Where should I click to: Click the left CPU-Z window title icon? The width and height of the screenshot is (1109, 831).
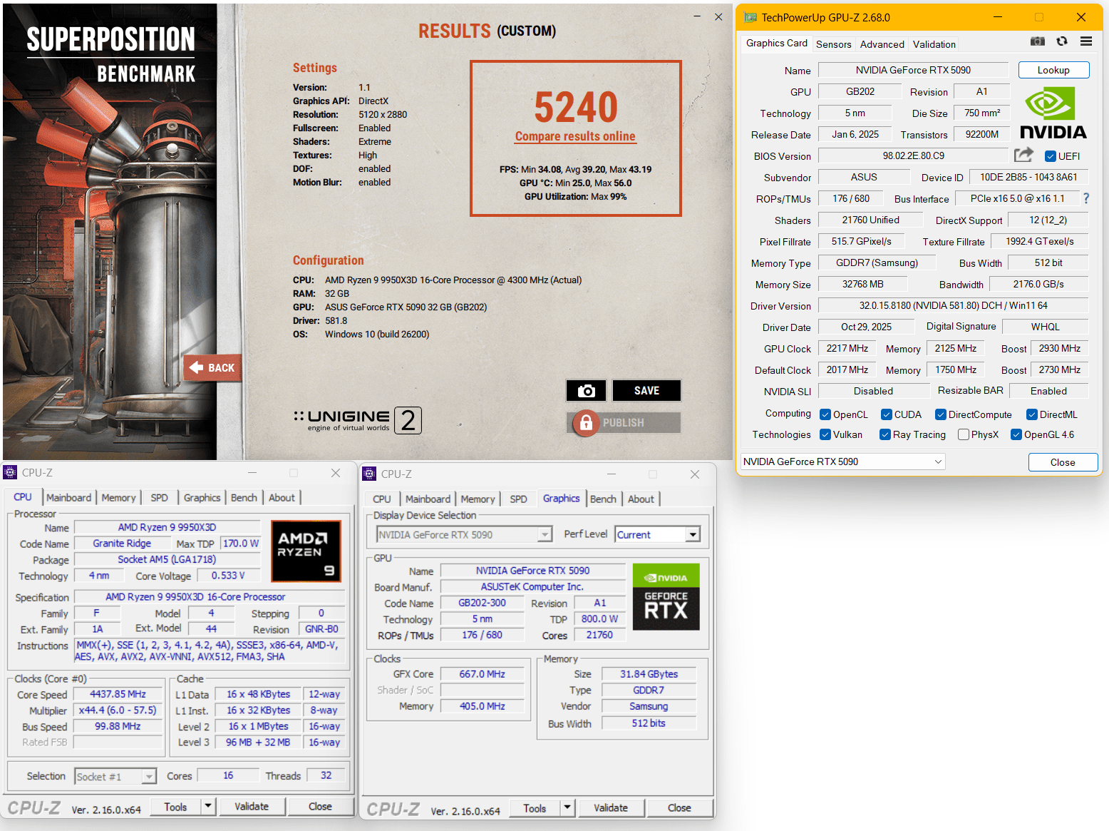10,472
